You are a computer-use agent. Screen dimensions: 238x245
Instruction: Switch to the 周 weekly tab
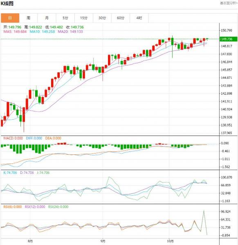[x=28, y=18]
